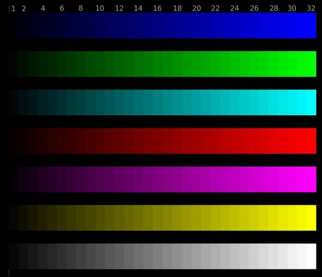This screenshot has height=277, width=322.
Task: Click the number 16 column label
Action: point(158,8)
